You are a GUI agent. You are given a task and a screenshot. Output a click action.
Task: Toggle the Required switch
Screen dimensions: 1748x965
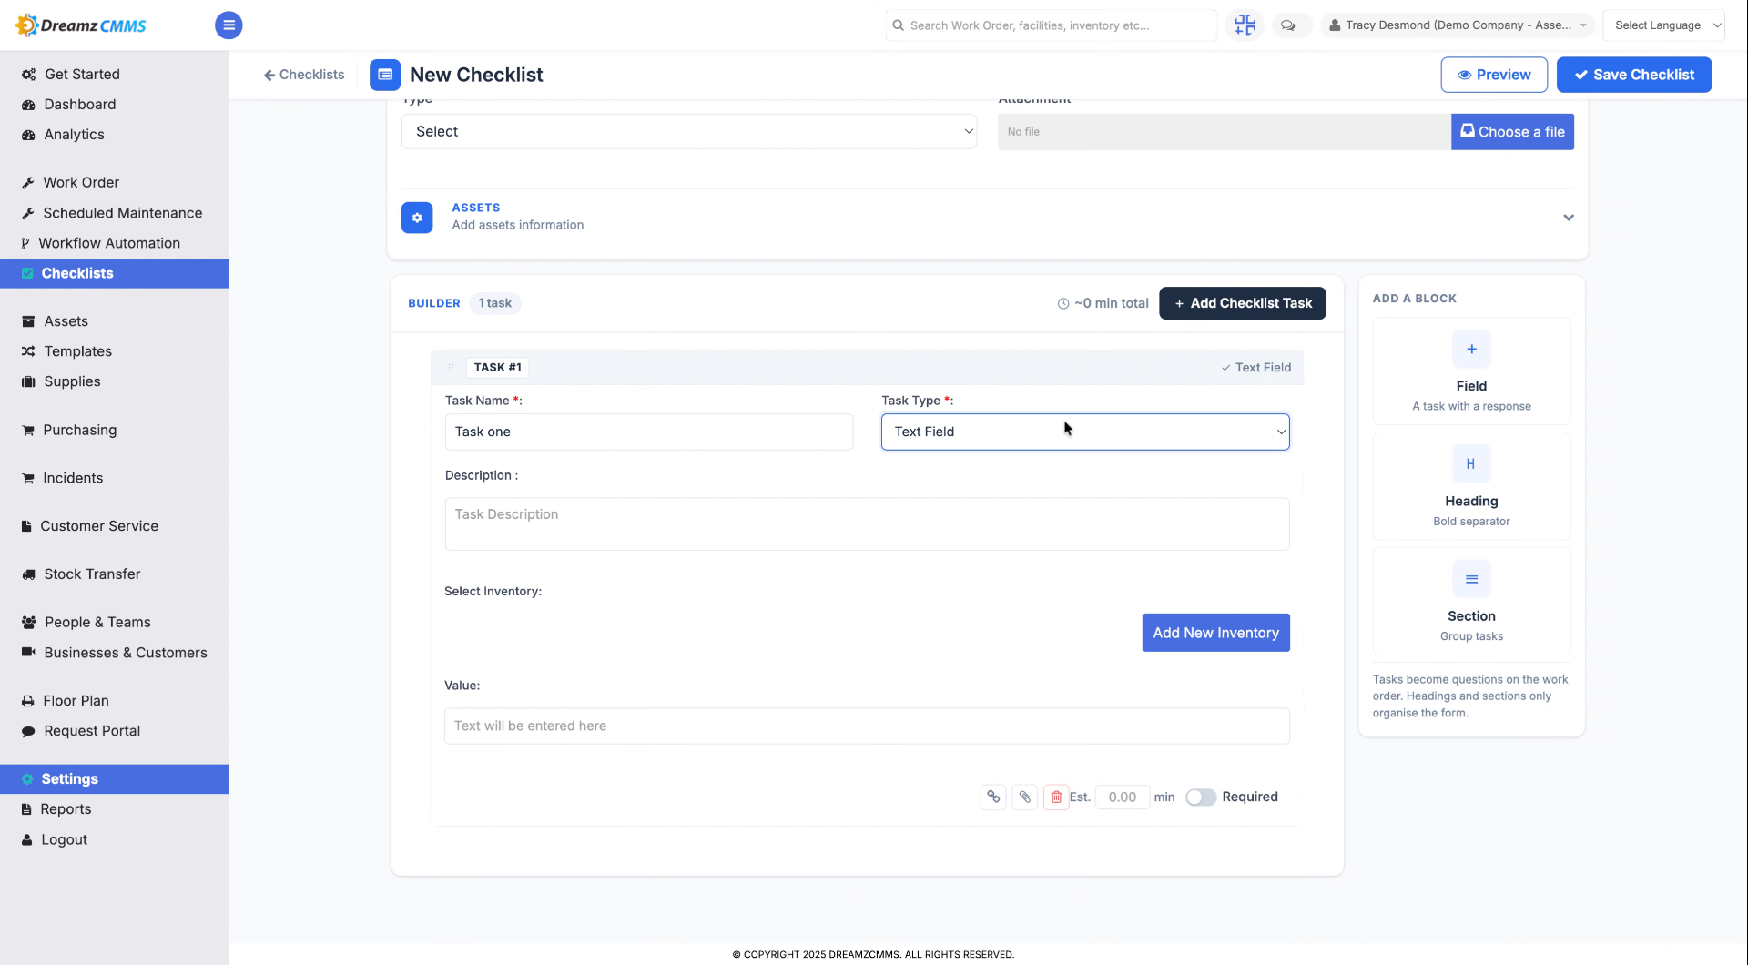[1201, 797]
